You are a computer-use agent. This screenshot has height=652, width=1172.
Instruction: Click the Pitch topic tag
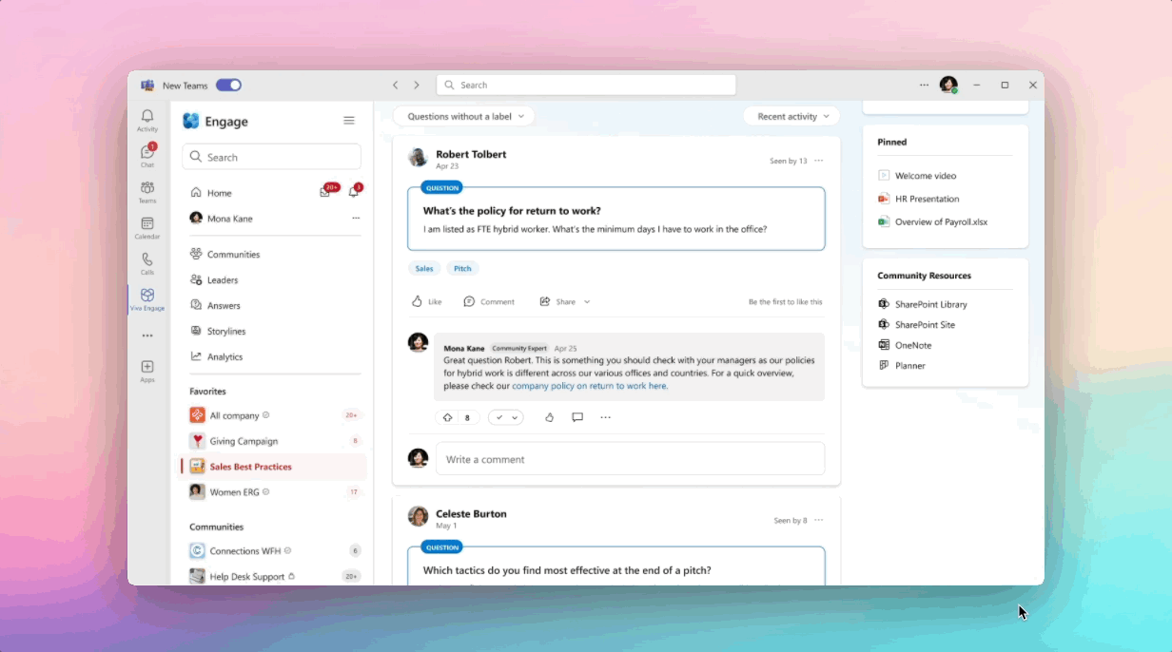(x=462, y=269)
